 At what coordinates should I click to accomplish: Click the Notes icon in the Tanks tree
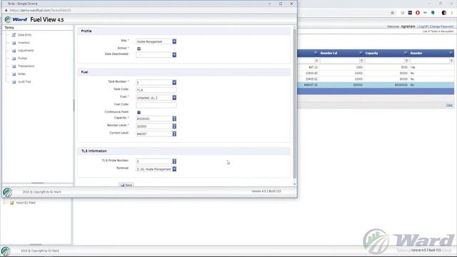(x=14, y=74)
